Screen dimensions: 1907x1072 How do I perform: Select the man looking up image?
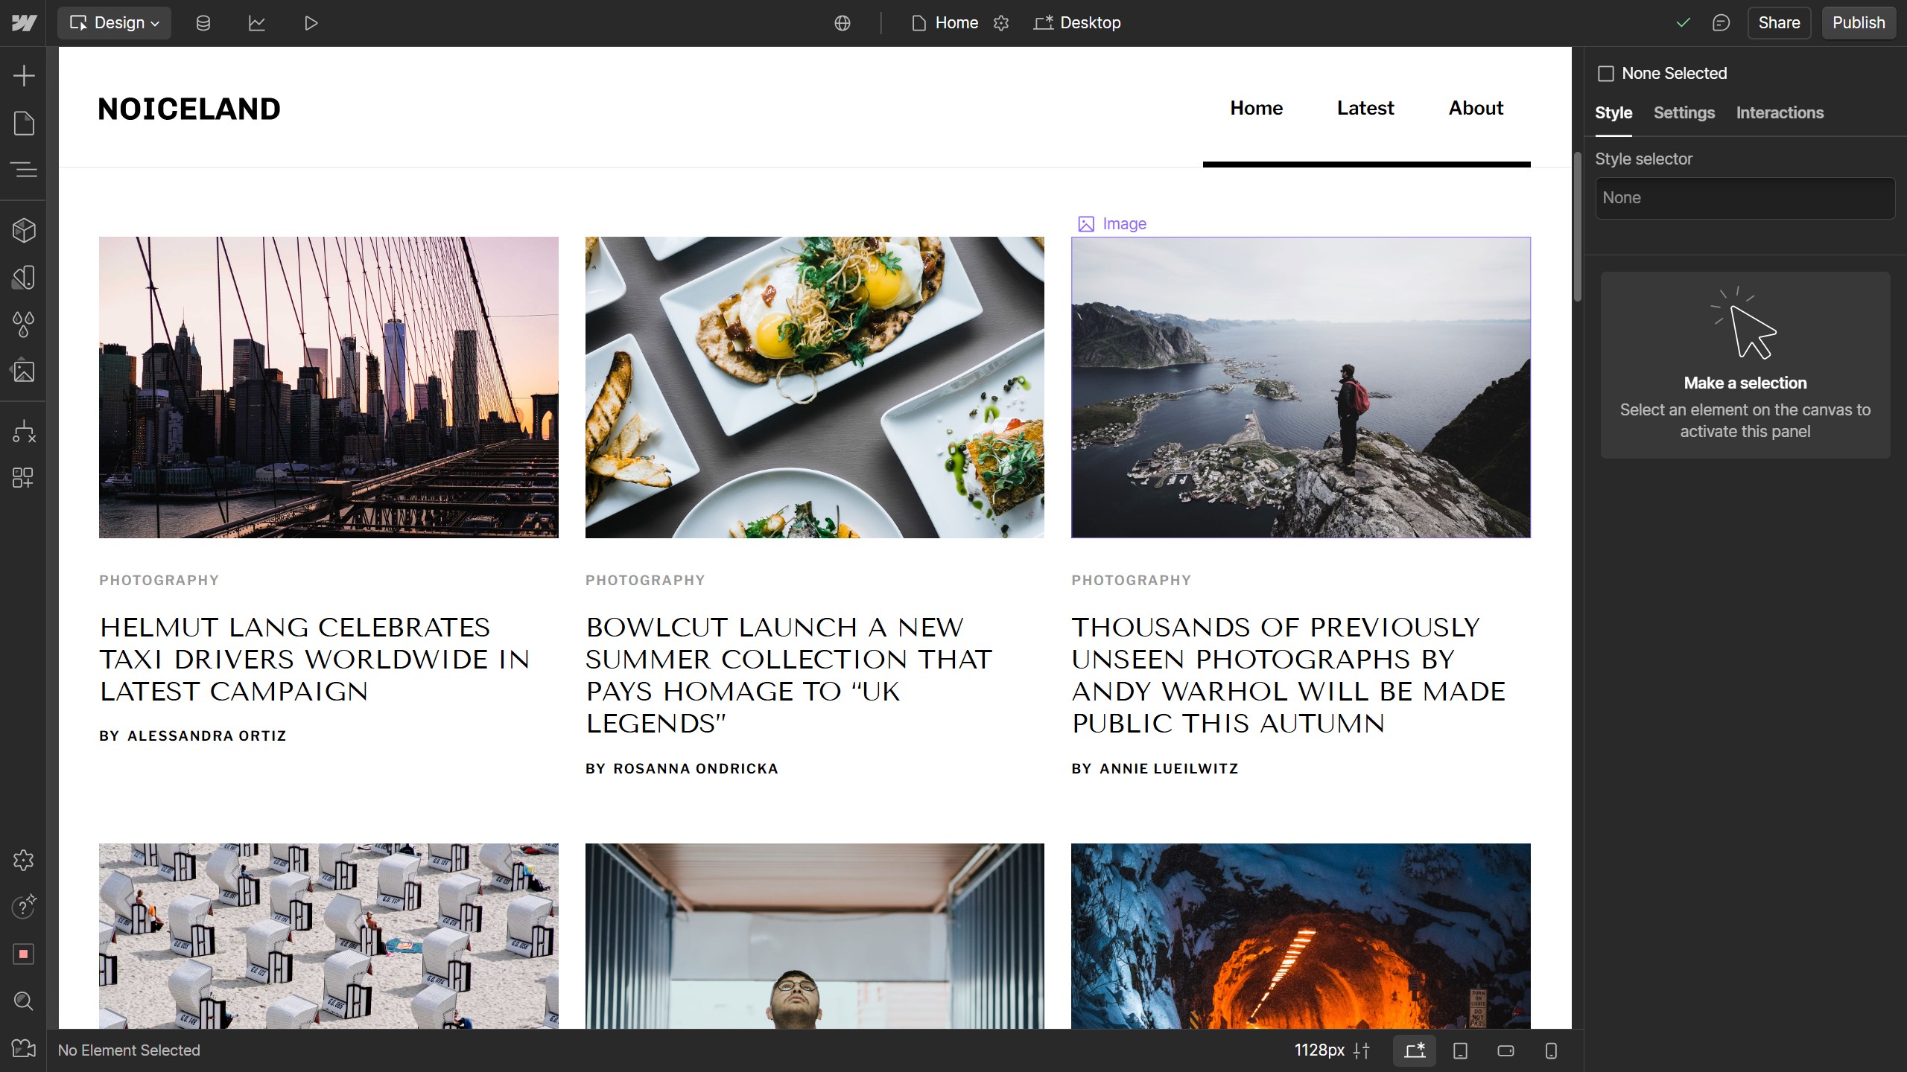(814, 936)
